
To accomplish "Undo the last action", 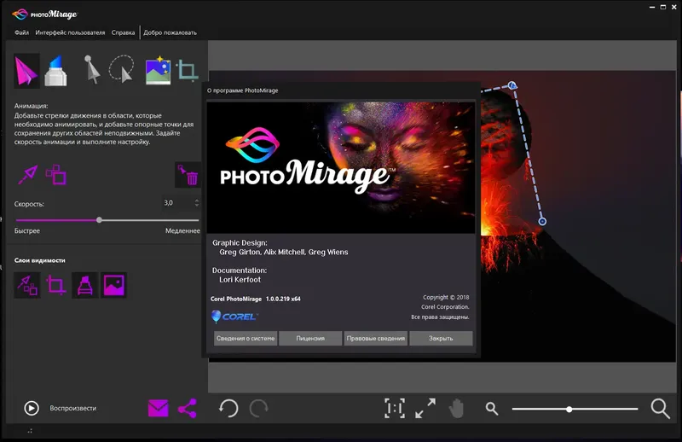I will (228, 409).
